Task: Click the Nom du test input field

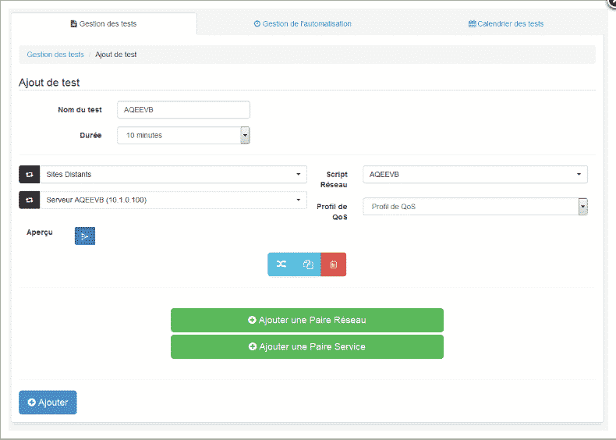Action: click(x=183, y=110)
